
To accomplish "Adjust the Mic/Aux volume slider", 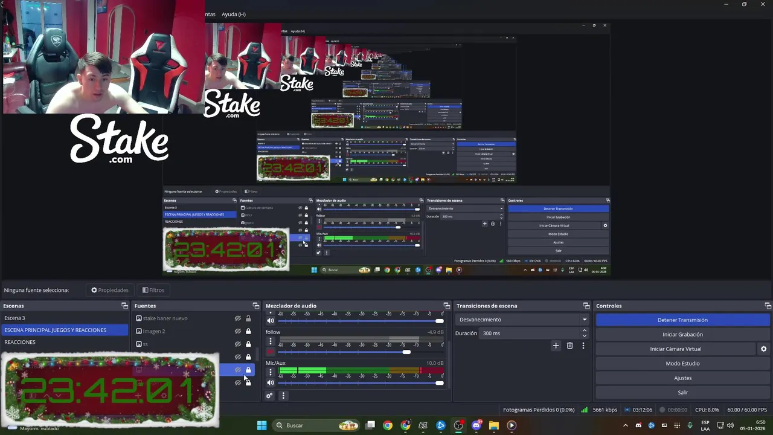I will 361,382.
